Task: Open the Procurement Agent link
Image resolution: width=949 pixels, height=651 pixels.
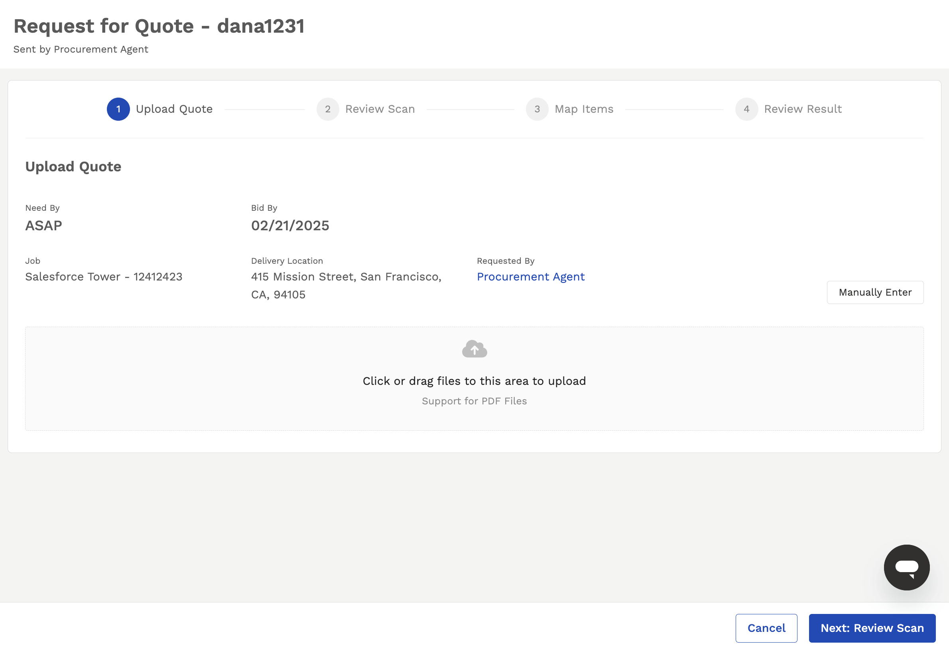Action: (530, 276)
